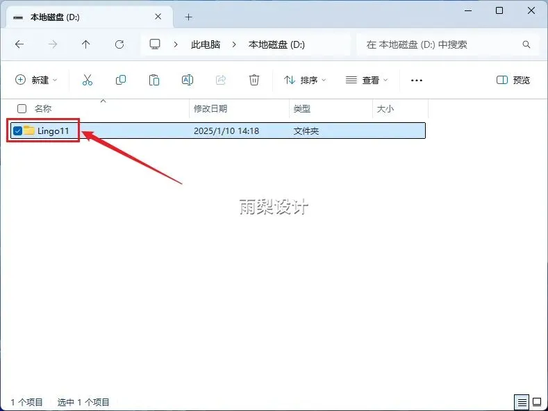Viewport: 548px width, 411px height.
Task: Minimize the File Explorer window
Action: point(468,10)
